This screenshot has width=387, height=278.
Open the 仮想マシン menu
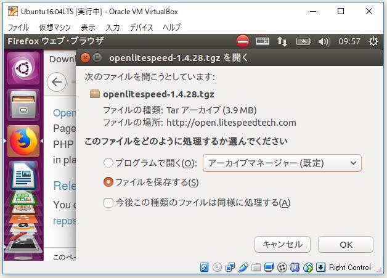[x=55, y=27]
